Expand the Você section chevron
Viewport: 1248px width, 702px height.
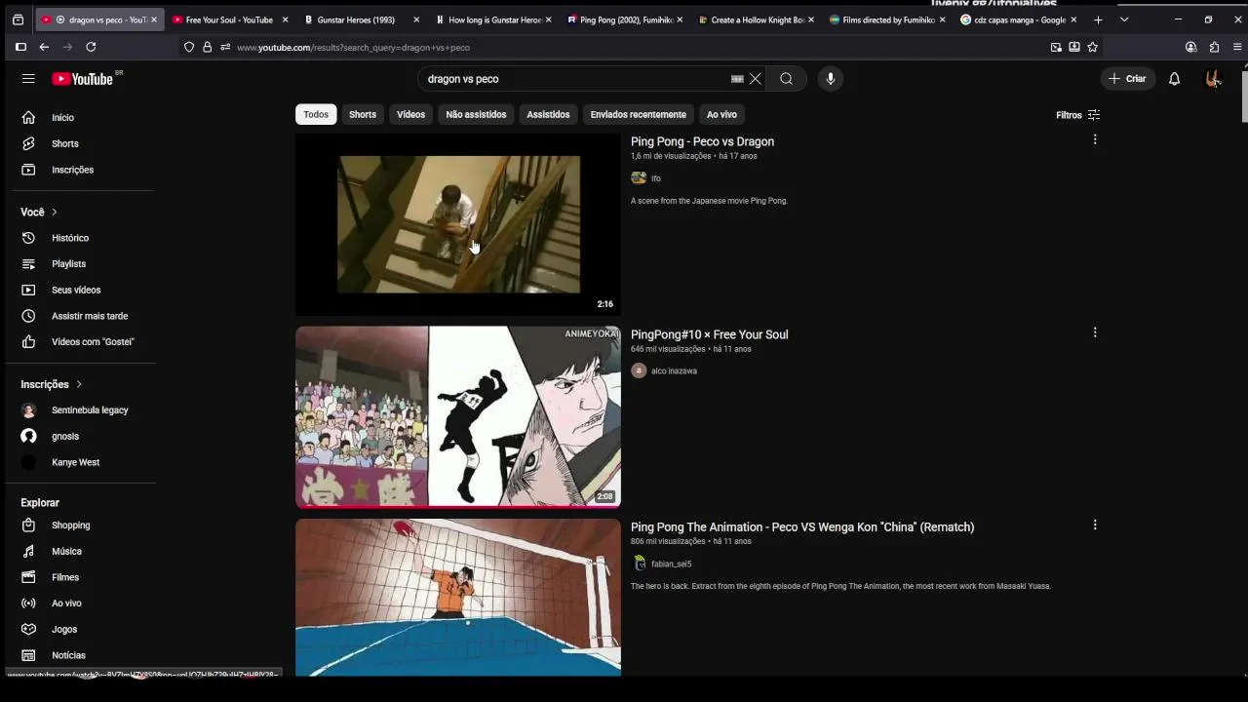pos(55,213)
